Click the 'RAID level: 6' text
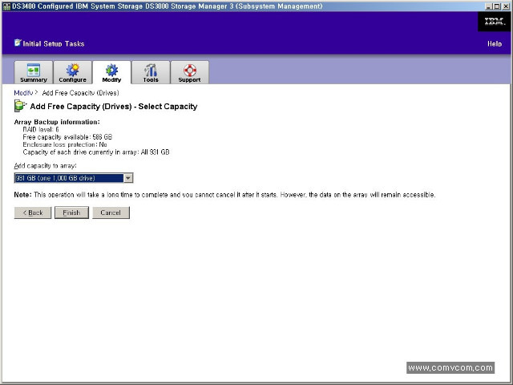 [41, 130]
